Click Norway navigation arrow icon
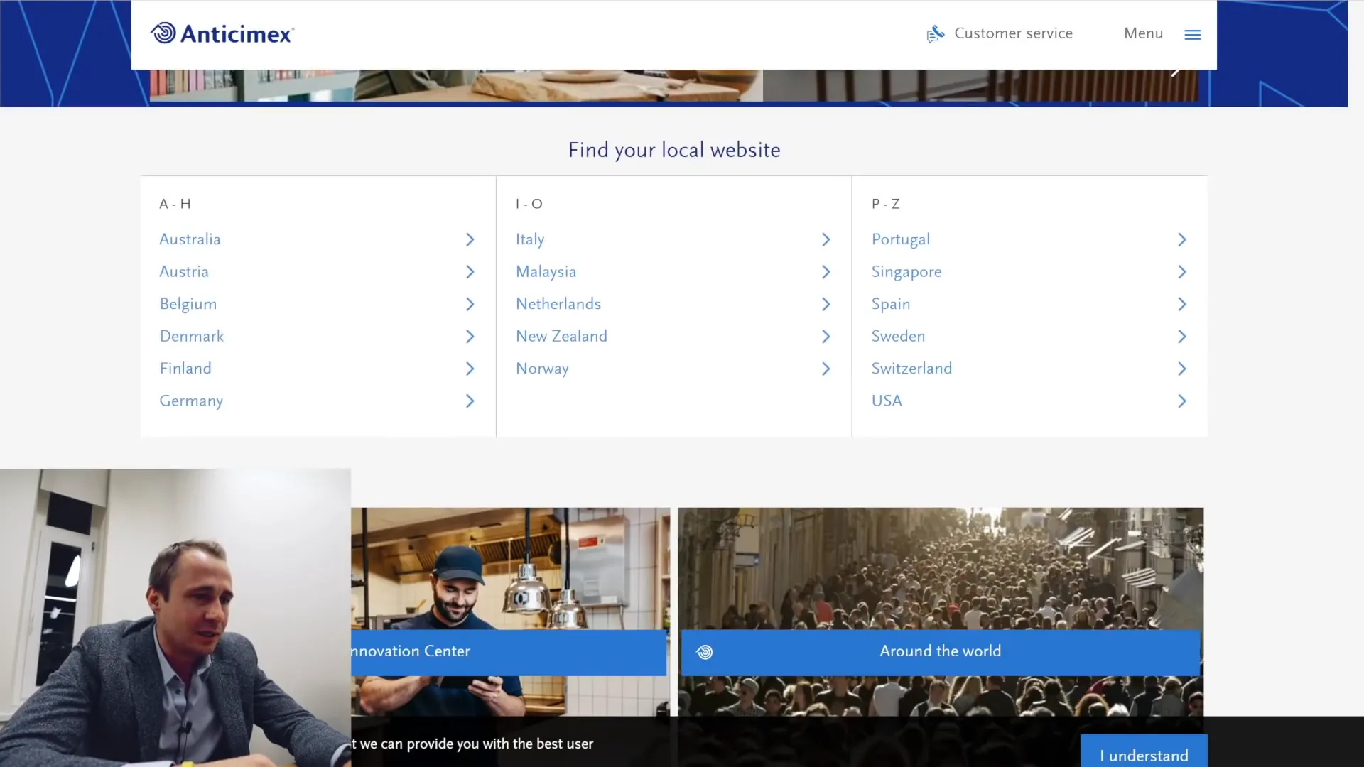This screenshot has height=767, width=1364. (826, 369)
